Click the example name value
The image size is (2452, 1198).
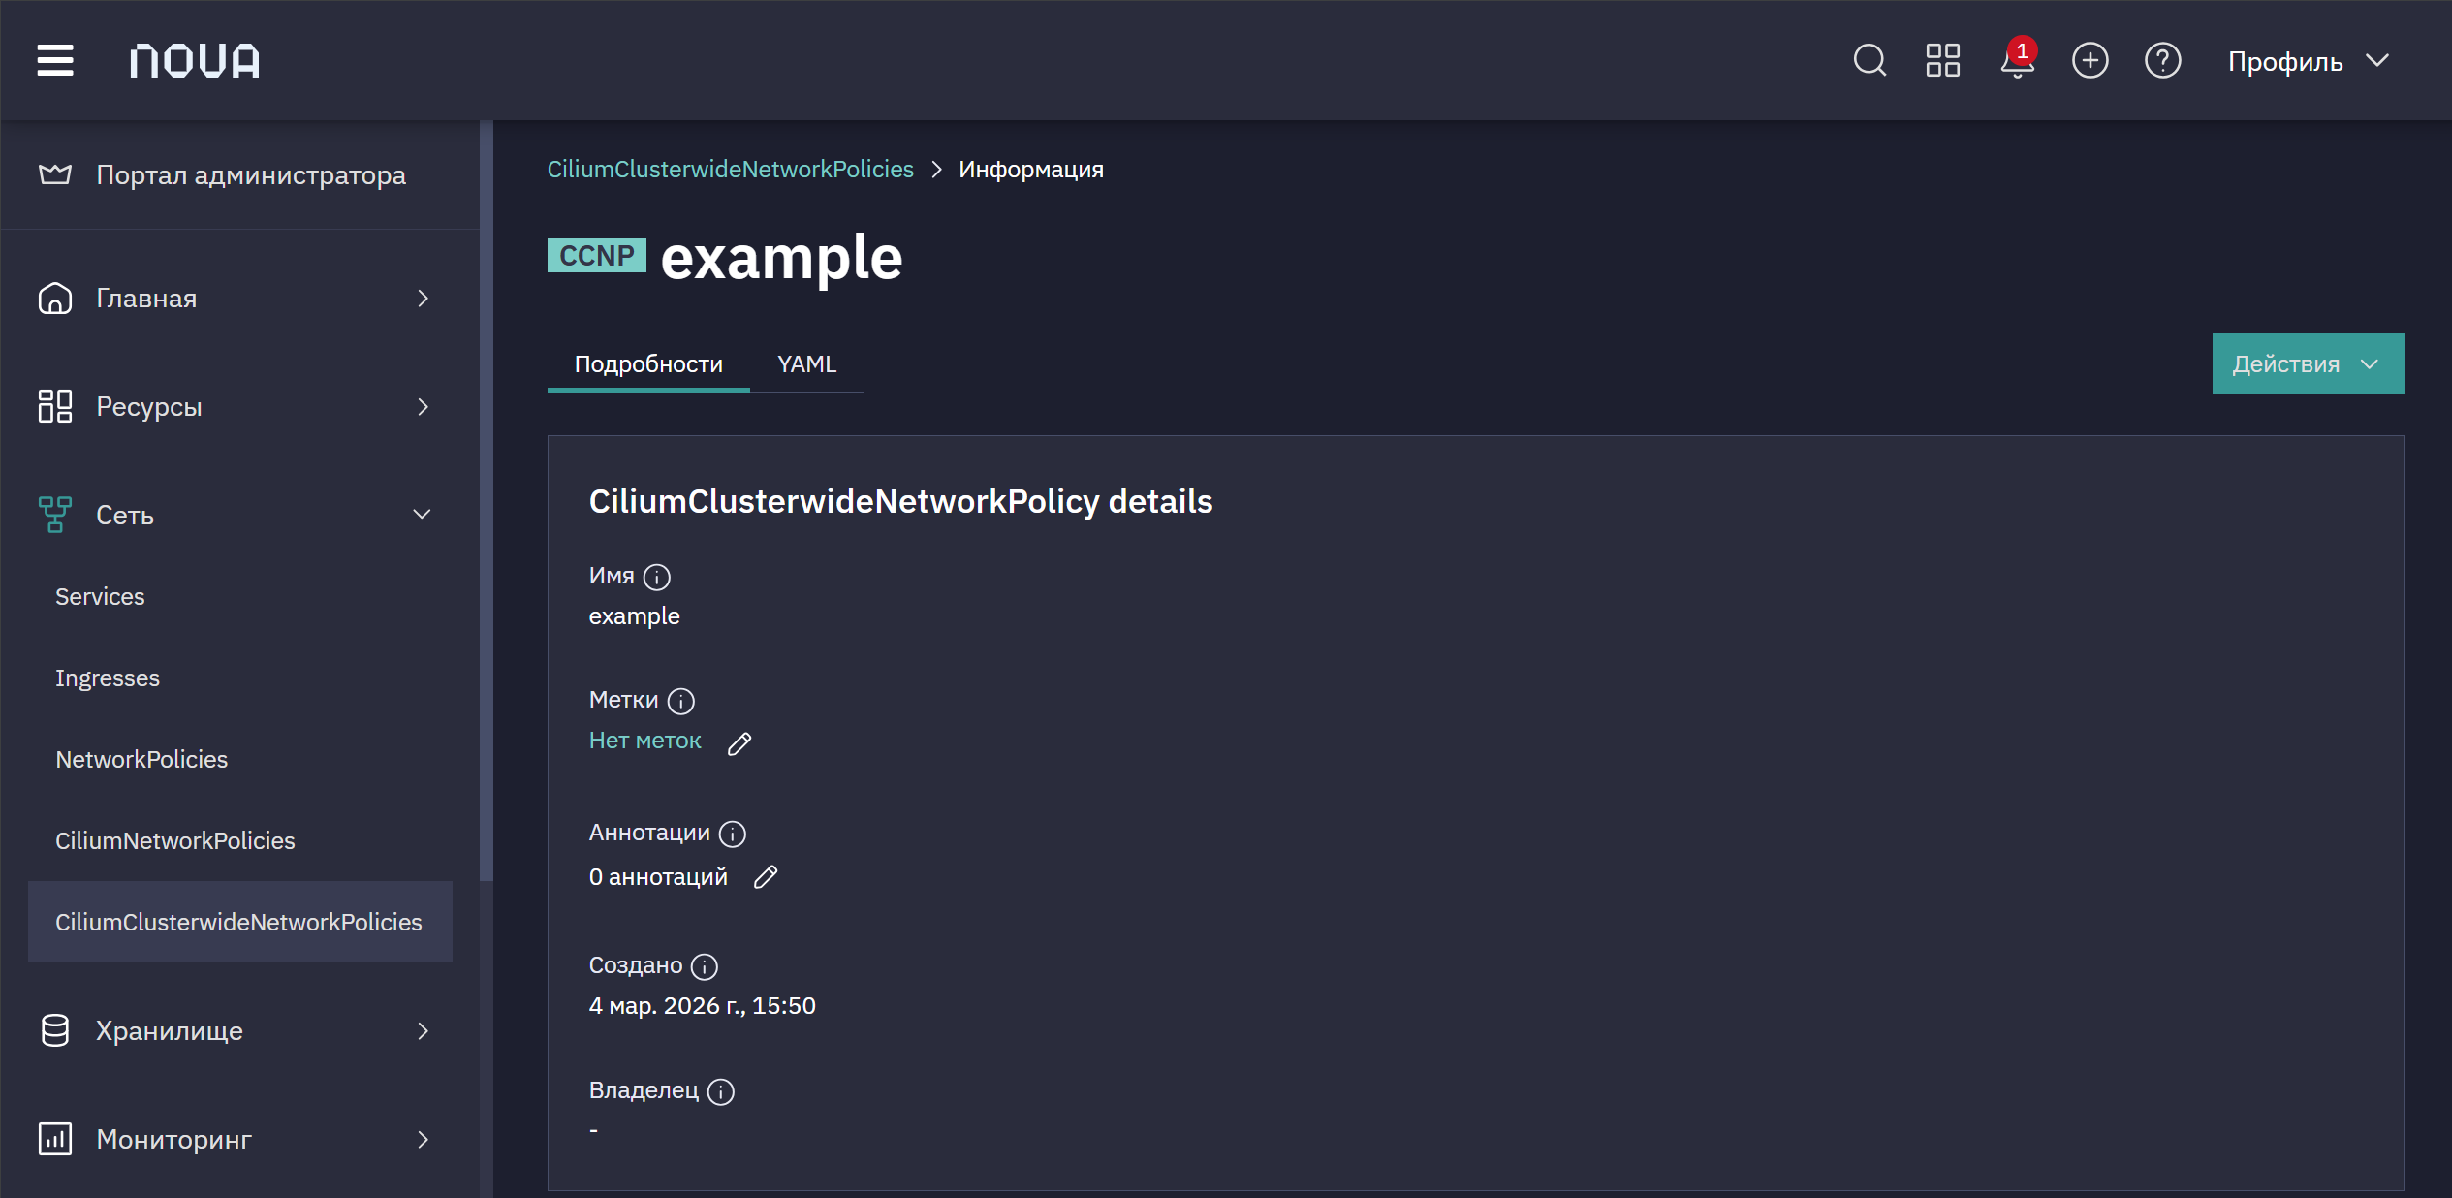pos(635,616)
